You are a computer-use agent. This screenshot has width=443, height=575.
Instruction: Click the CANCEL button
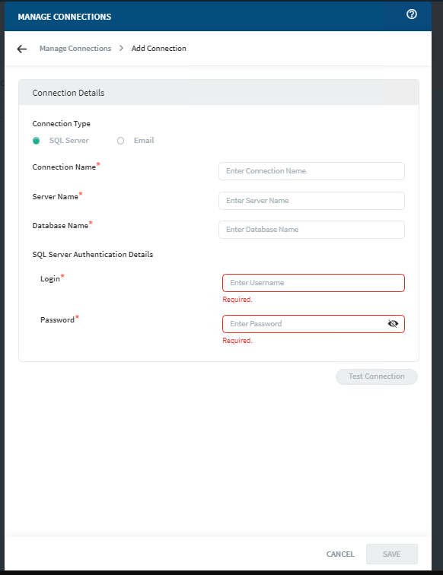340,554
